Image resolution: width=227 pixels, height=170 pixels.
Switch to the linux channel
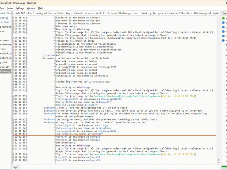(x=3, y=49)
